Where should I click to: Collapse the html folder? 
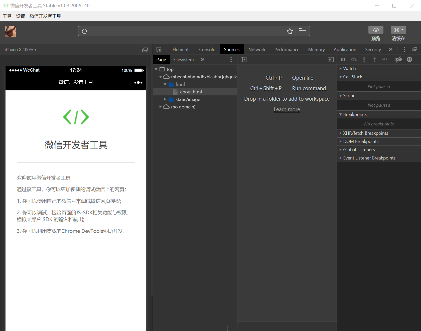click(x=165, y=84)
